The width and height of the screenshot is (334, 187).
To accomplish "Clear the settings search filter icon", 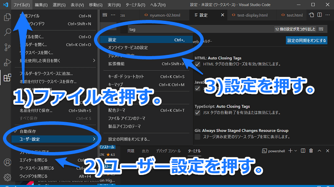I will click(321, 30).
